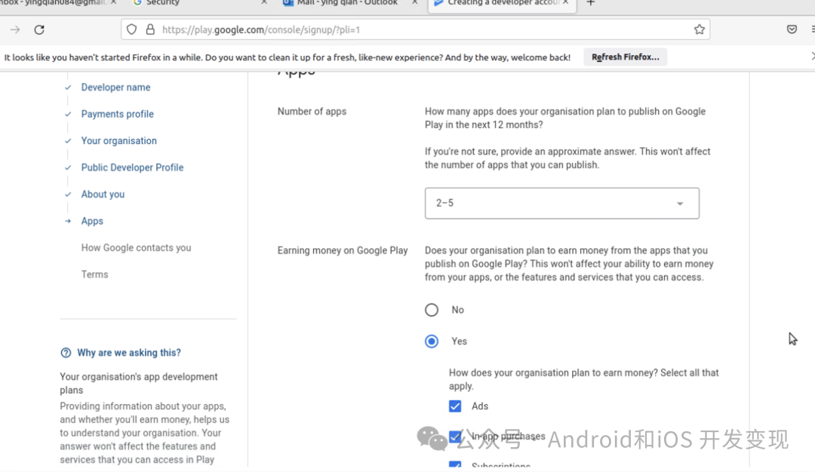Screen dimensions: 815x472
Task: Close the Gmail inbox tab
Action: 113,2
